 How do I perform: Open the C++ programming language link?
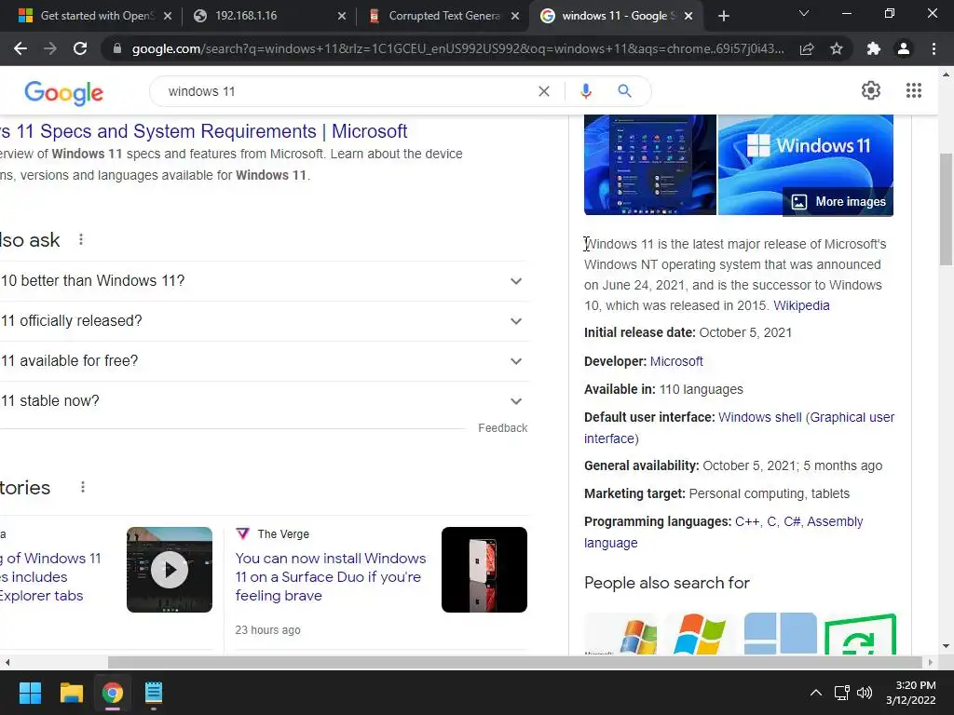[747, 521]
